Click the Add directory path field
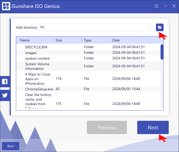Screen dimensions: 179x152 click(x=95, y=27)
